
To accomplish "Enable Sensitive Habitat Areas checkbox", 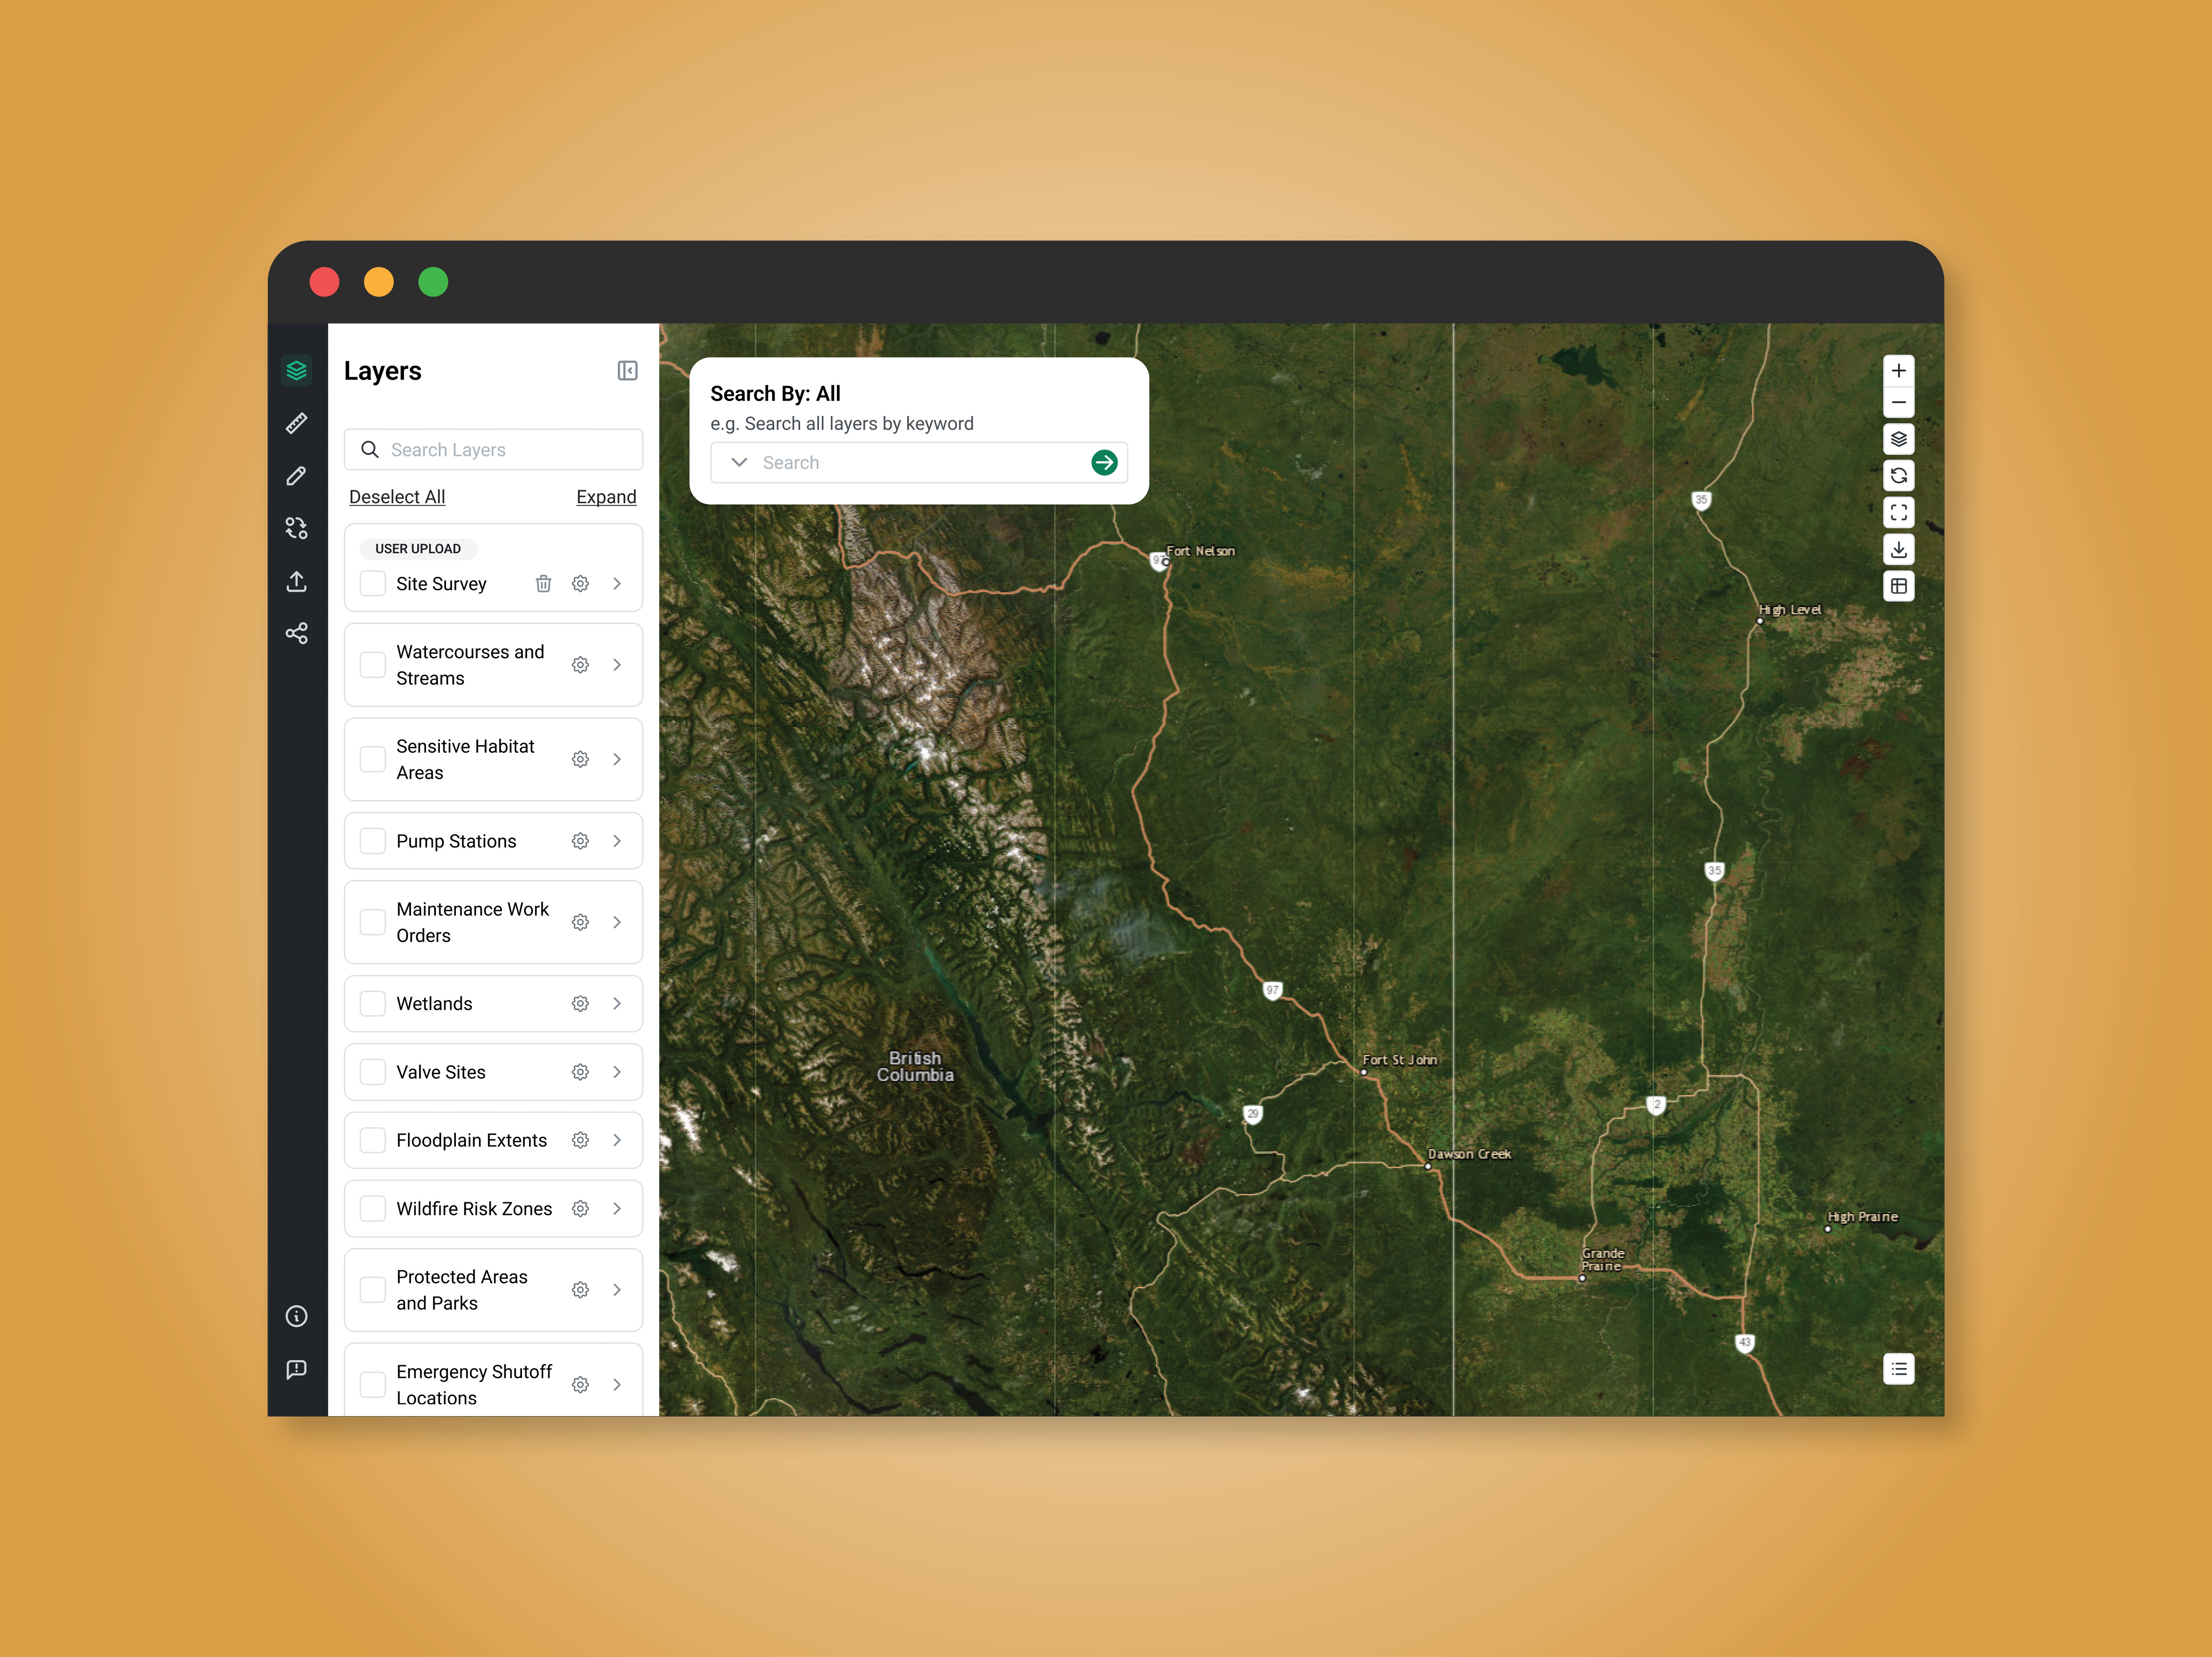I will [x=373, y=760].
